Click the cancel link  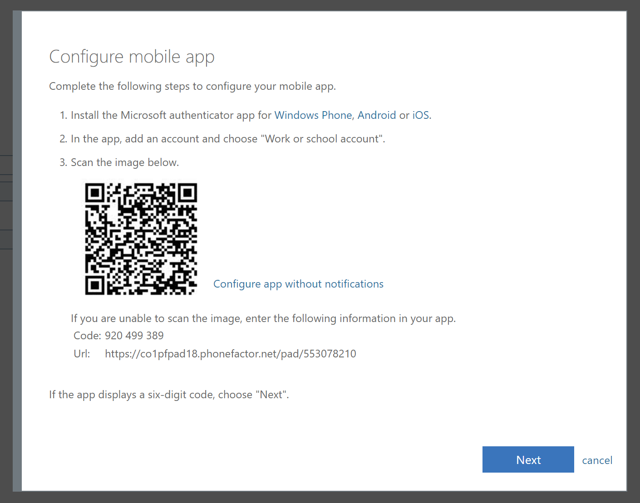pyautogui.click(x=597, y=460)
